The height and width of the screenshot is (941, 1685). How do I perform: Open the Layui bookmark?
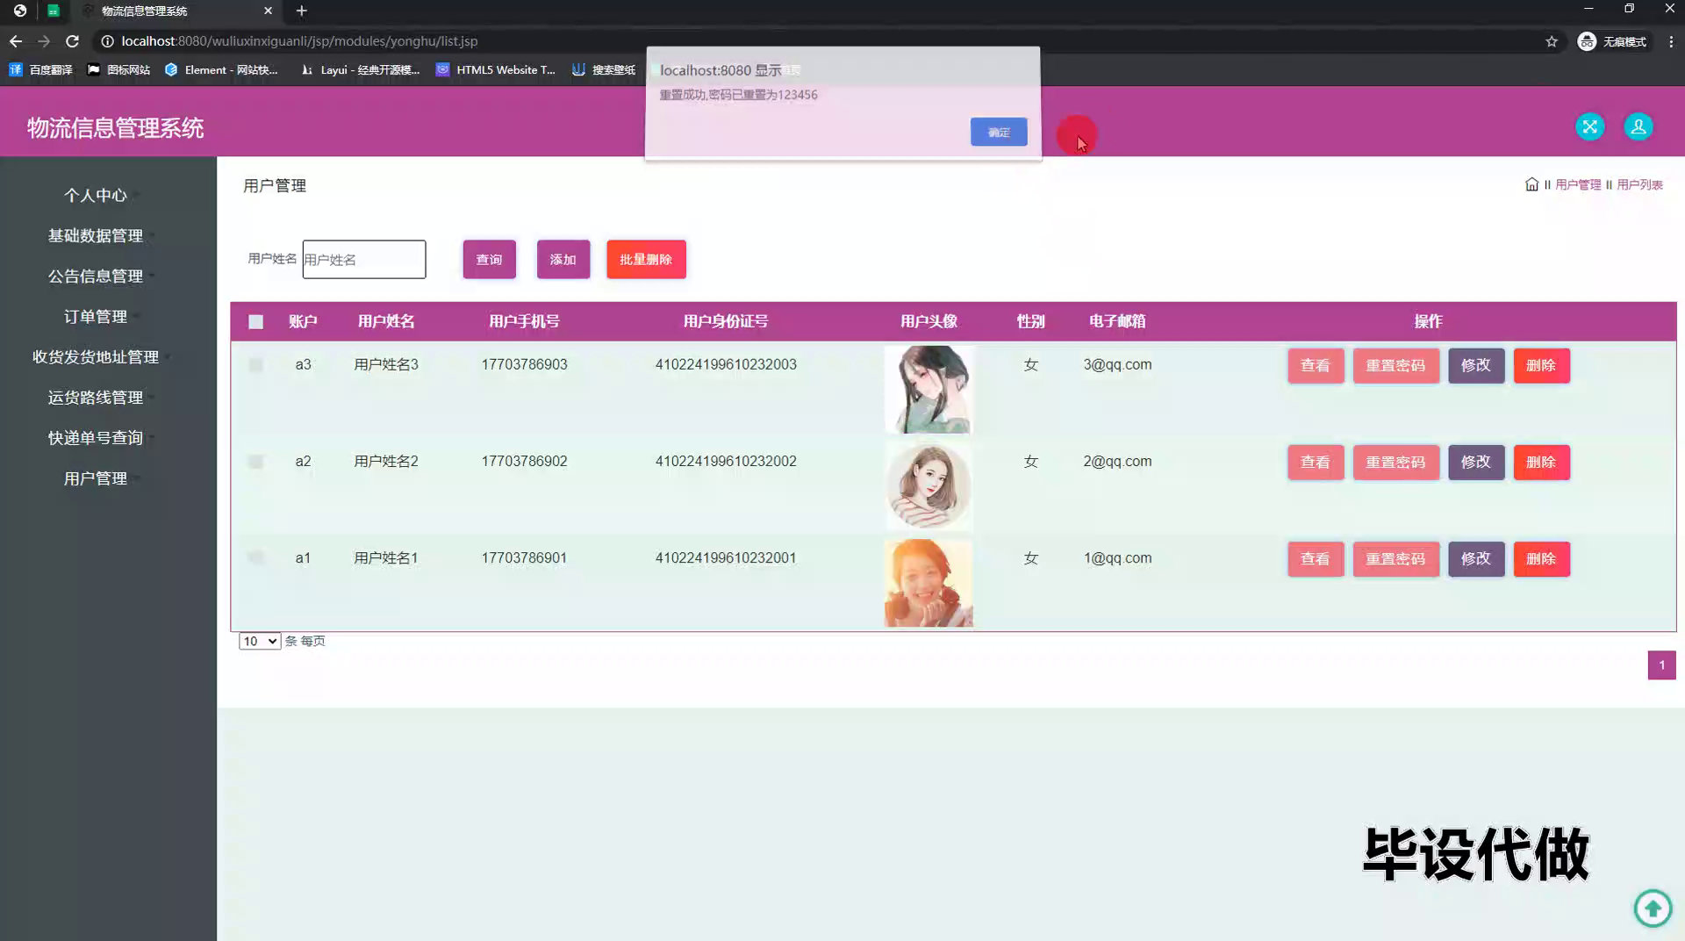coord(360,69)
